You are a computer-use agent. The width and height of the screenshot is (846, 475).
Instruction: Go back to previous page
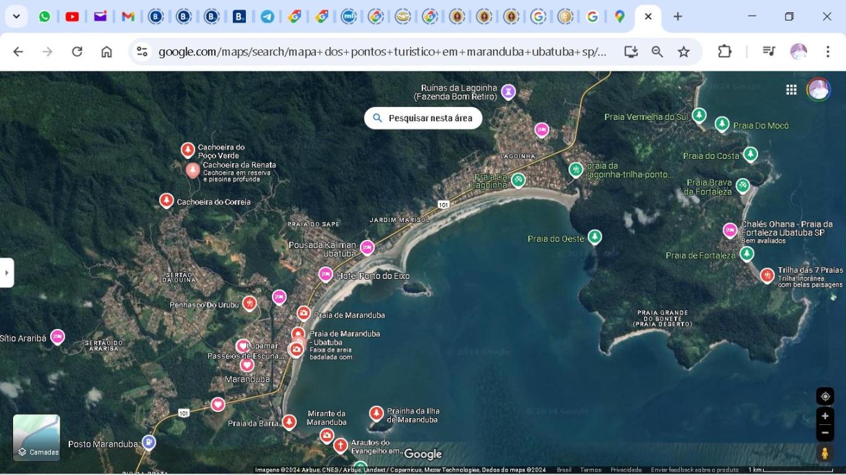18,52
